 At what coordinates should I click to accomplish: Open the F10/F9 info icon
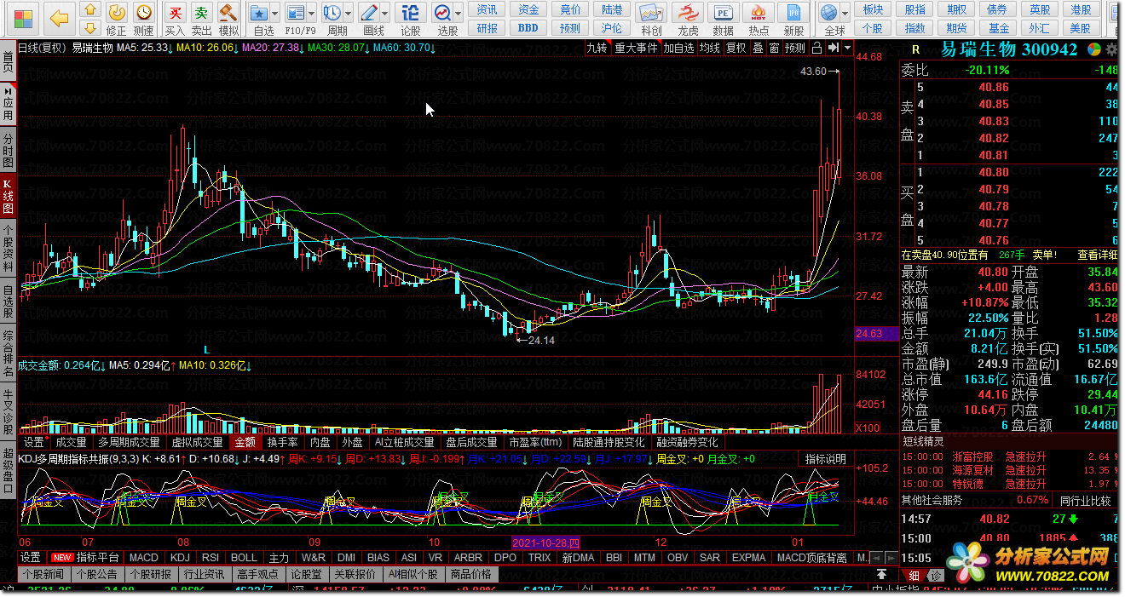(295, 12)
